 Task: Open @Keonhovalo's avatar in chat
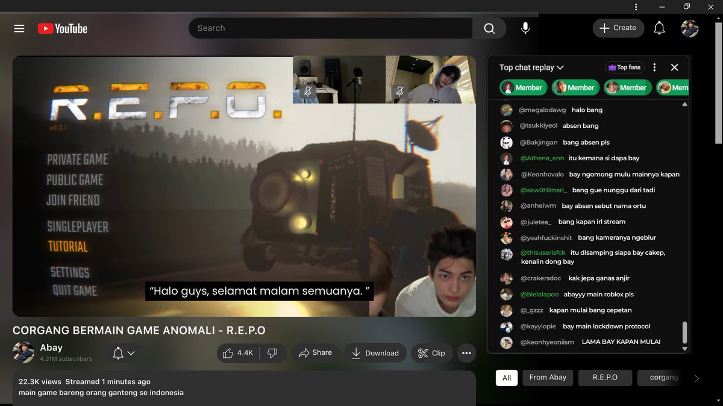click(x=507, y=175)
